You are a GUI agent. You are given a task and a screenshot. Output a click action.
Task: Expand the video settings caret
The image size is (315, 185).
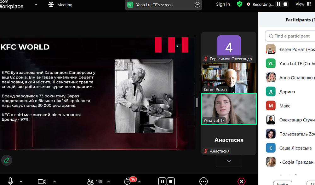[54, 182]
